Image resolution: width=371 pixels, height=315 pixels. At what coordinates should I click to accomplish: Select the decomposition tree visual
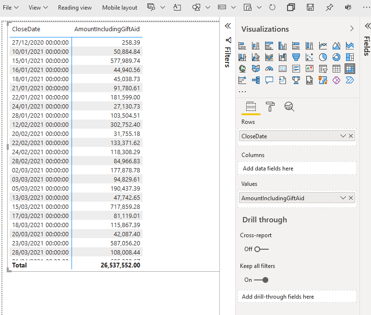coord(256,80)
